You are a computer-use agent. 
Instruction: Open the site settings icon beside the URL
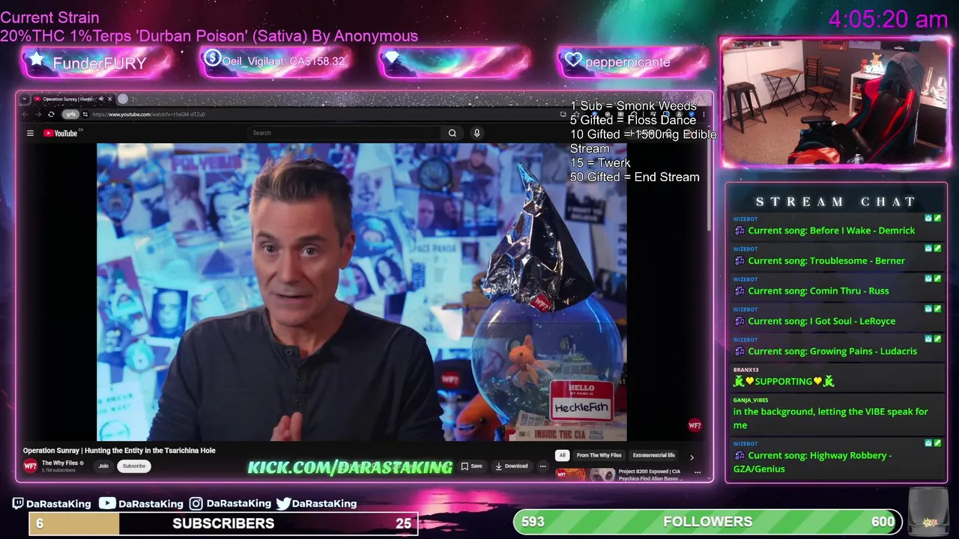85,115
